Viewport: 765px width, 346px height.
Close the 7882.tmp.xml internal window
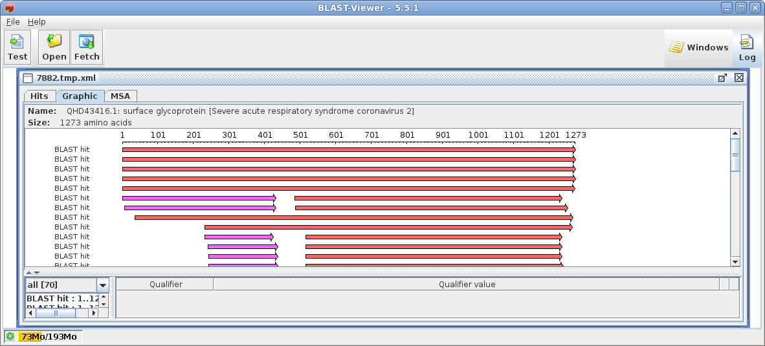tap(738, 78)
